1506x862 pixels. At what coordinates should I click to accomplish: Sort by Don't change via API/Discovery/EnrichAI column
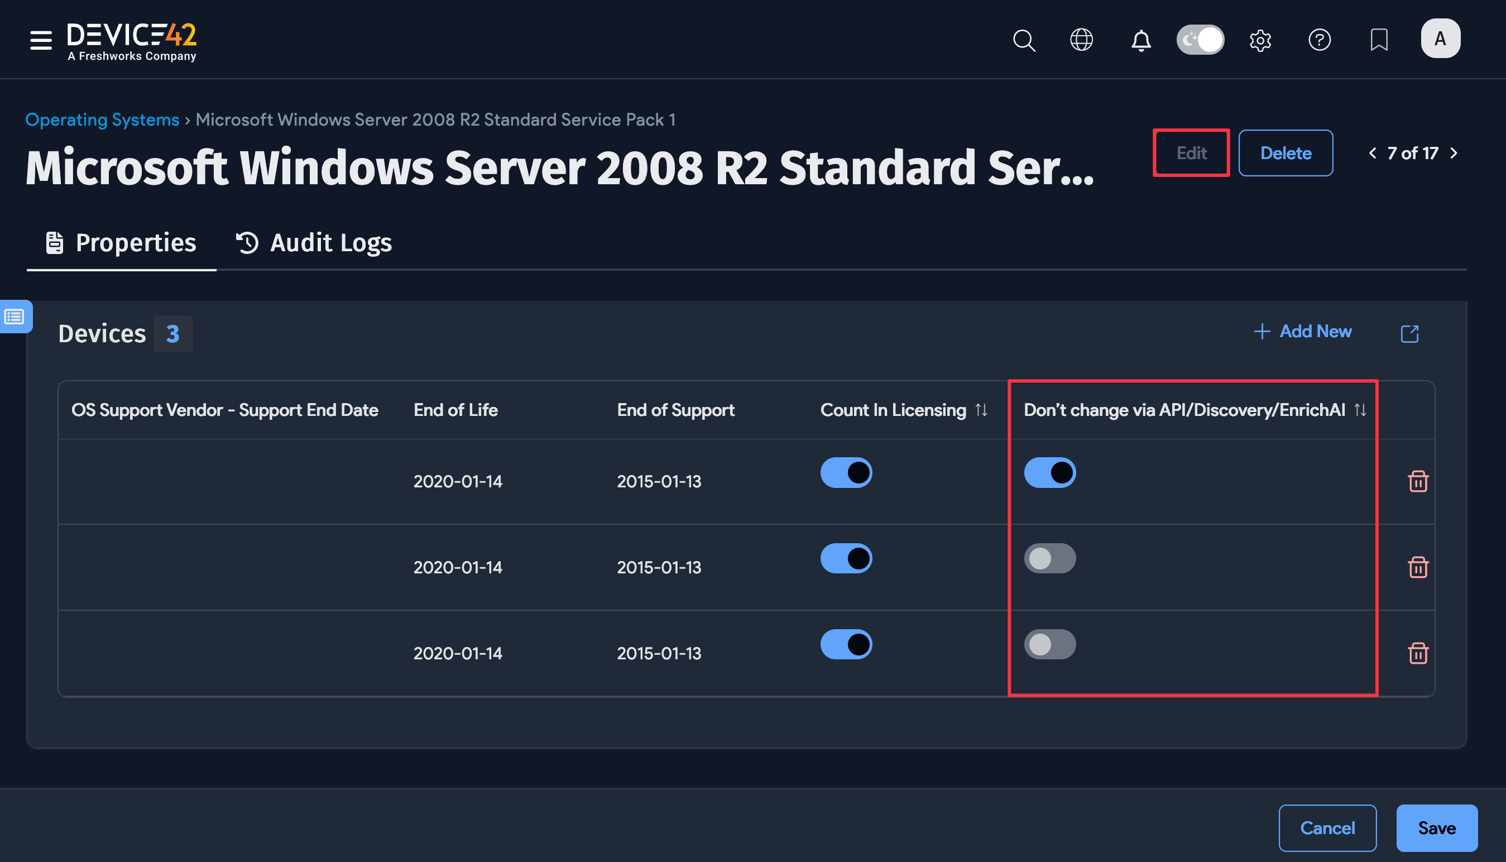(x=1360, y=410)
